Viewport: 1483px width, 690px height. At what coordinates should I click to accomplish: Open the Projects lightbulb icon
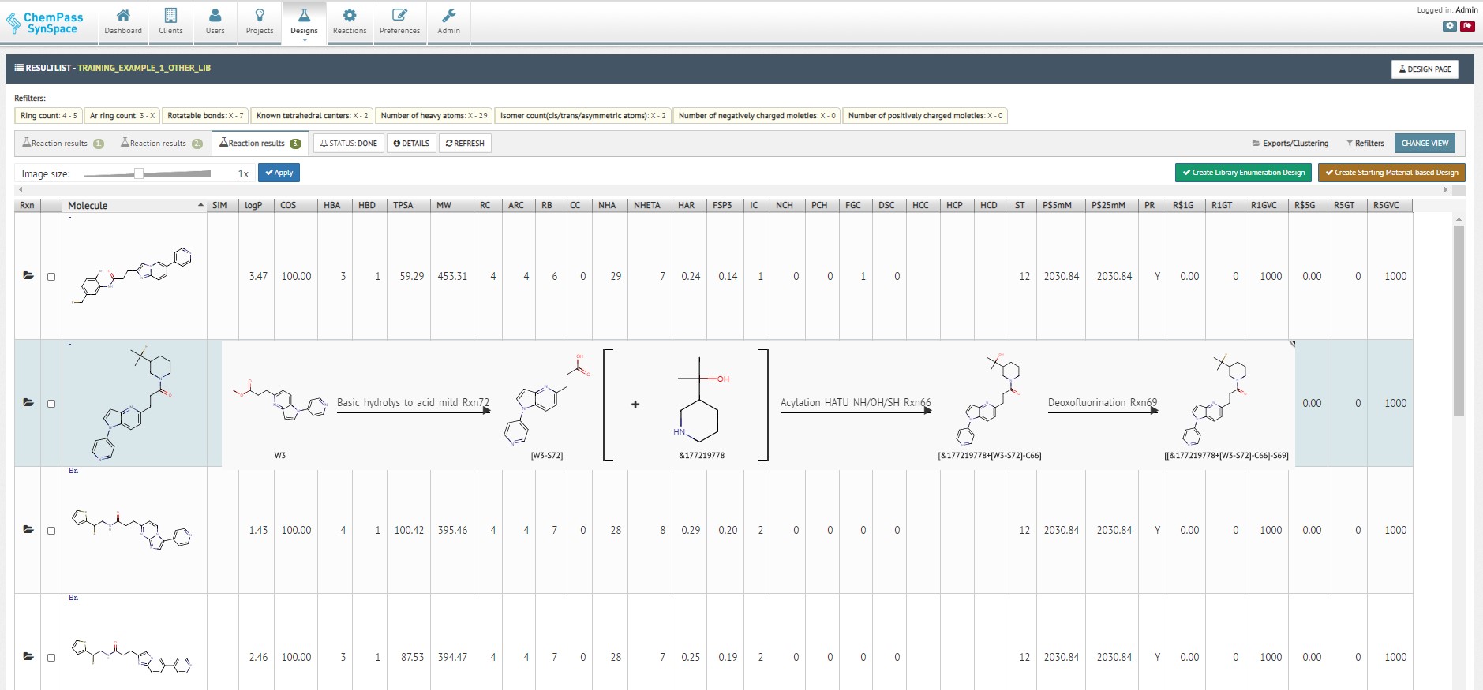tap(260, 16)
